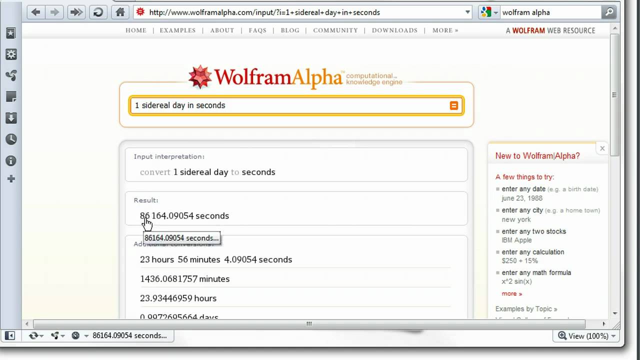Open the BLOG navigation item
The width and height of the screenshot is (640, 360).
[x=290, y=30]
